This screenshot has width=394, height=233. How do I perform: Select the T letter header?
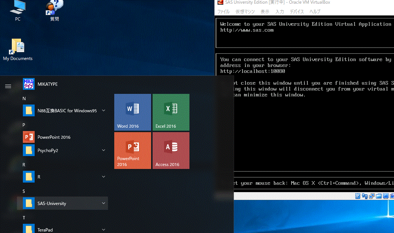[24, 218]
